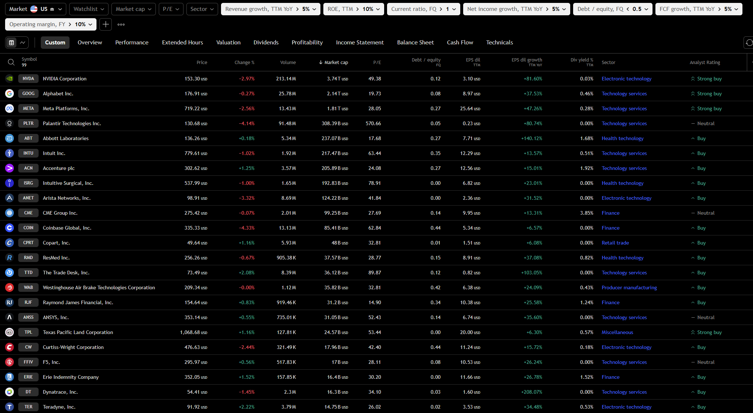Click the symbol search magnifier icon

tap(11, 62)
